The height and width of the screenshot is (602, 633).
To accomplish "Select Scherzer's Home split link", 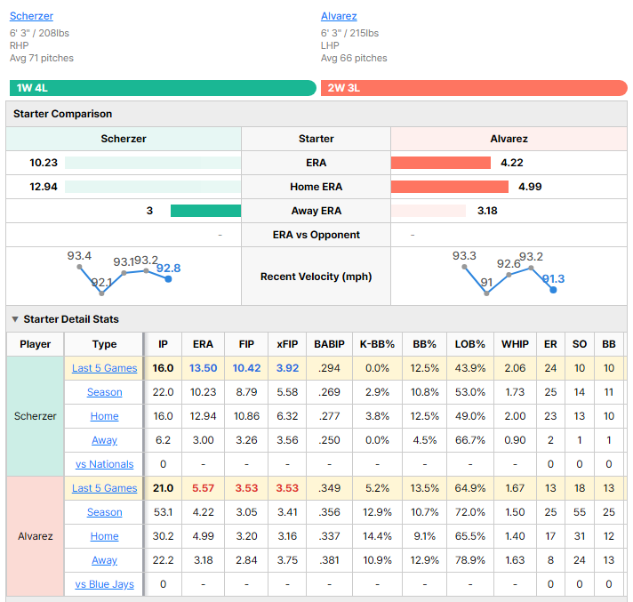I will click(x=105, y=416).
